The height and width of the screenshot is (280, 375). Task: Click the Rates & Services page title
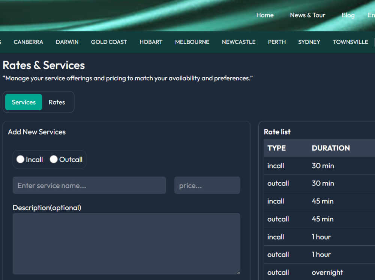click(x=43, y=65)
